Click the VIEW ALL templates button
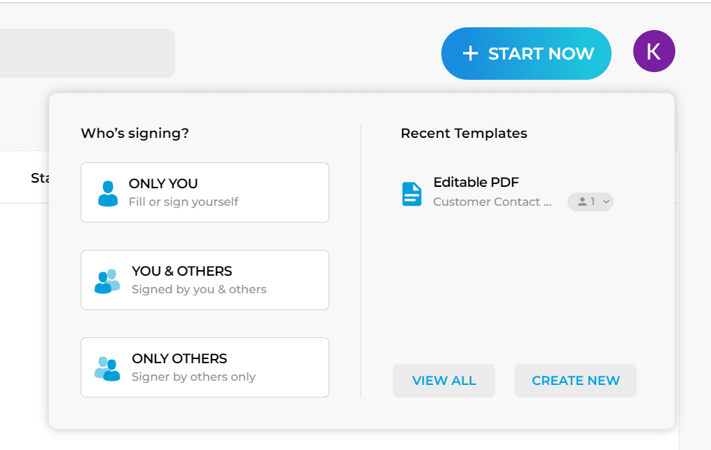This screenshot has width=711, height=450. click(x=444, y=381)
